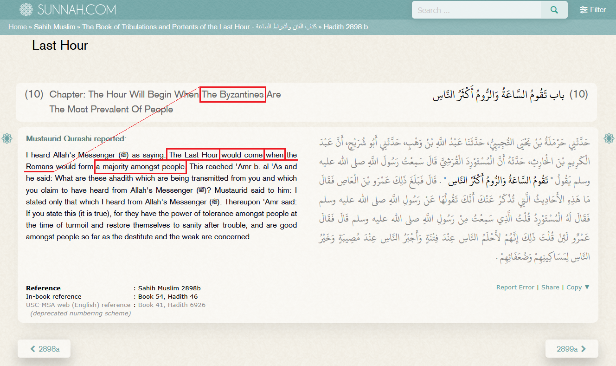Go to previous hadith 2898a
616x366 pixels.
(x=44, y=349)
